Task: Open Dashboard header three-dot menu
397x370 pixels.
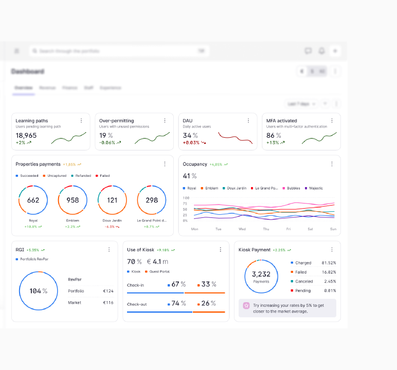Action: (x=335, y=71)
